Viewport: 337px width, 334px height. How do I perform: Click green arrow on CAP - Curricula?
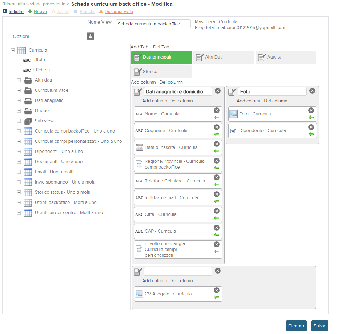click(x=216, y=235)
